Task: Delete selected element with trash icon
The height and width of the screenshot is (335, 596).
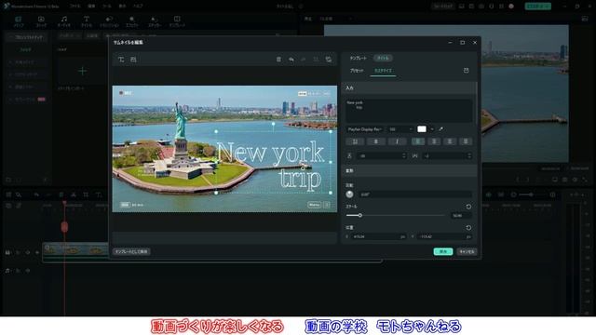Action: [x=278, y=60]
